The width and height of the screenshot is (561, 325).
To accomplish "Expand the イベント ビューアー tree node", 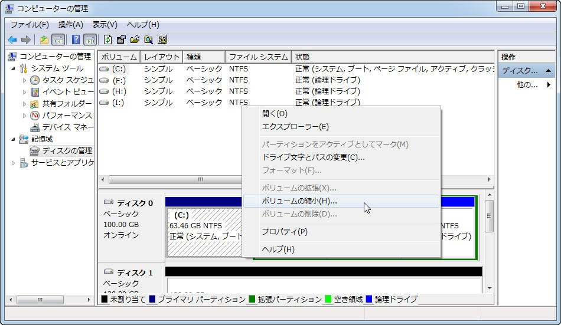I will coord(24,92).
